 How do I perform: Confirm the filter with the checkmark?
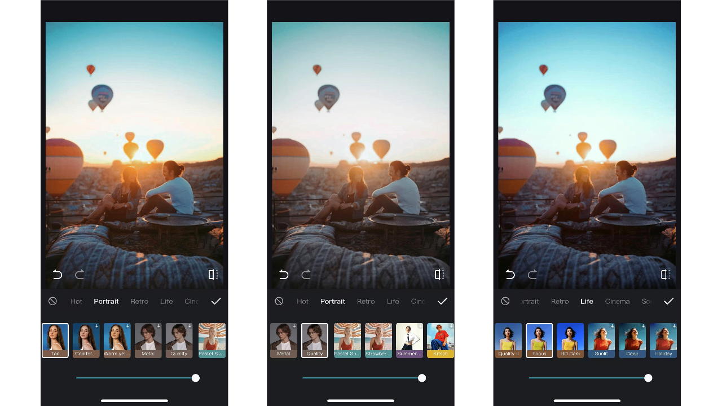[x=216, y=301]
